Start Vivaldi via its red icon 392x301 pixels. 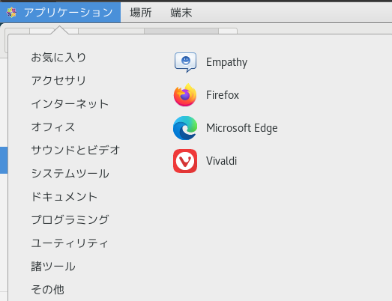pos(185,161)
